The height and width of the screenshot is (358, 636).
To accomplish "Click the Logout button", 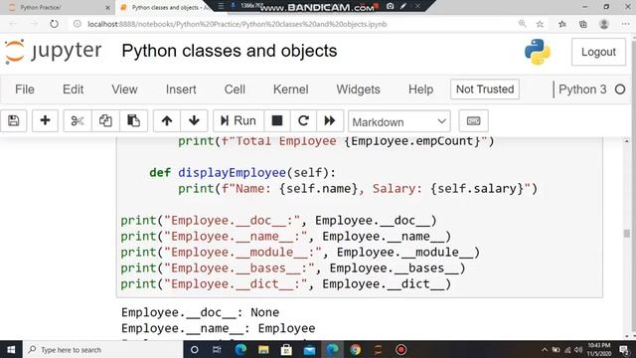I will [x=598, y=52].
